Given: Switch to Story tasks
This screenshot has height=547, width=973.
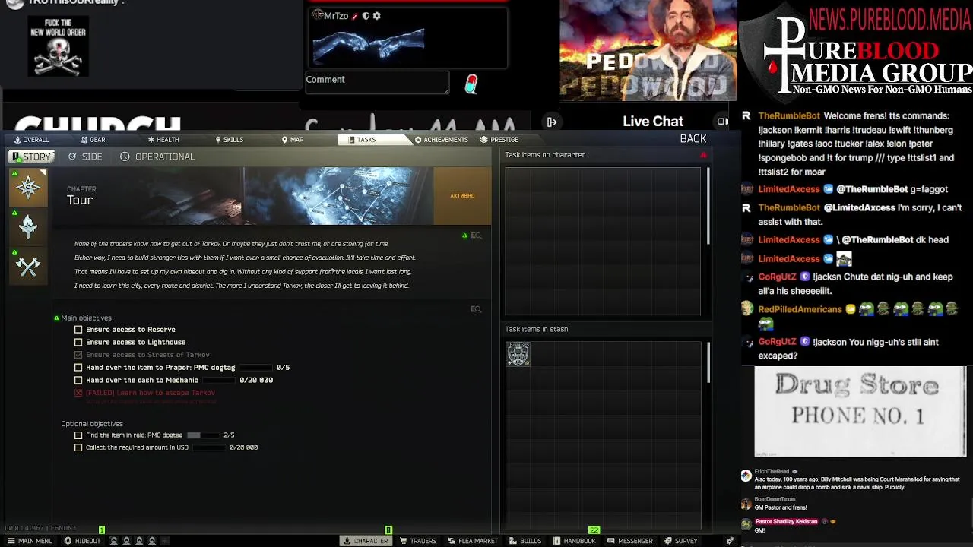Looking at the screenshot, I should [31, 157].
